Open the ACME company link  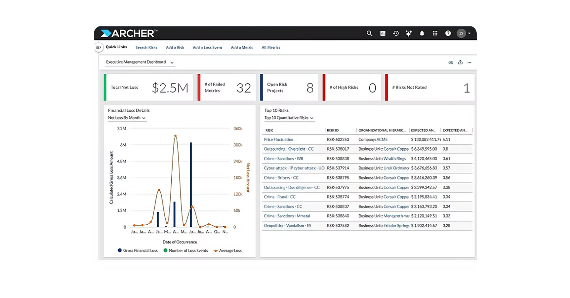382,140
